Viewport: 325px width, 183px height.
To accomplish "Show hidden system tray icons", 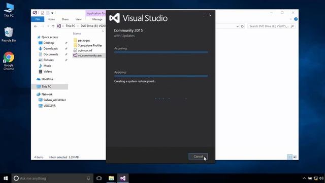I will [304, 178].
